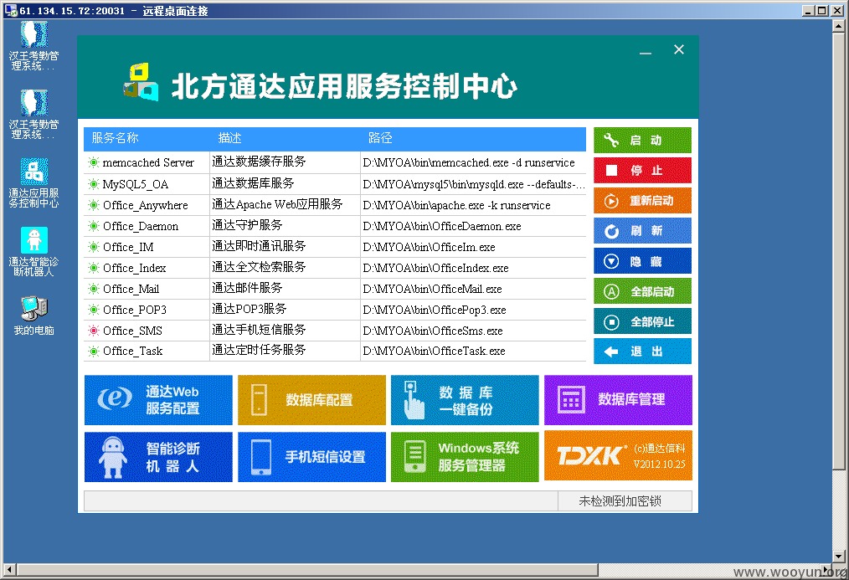Open the second 汉王考勤管理系统 desktop icon
Screen dimensions: 849x580
(33, 114)
